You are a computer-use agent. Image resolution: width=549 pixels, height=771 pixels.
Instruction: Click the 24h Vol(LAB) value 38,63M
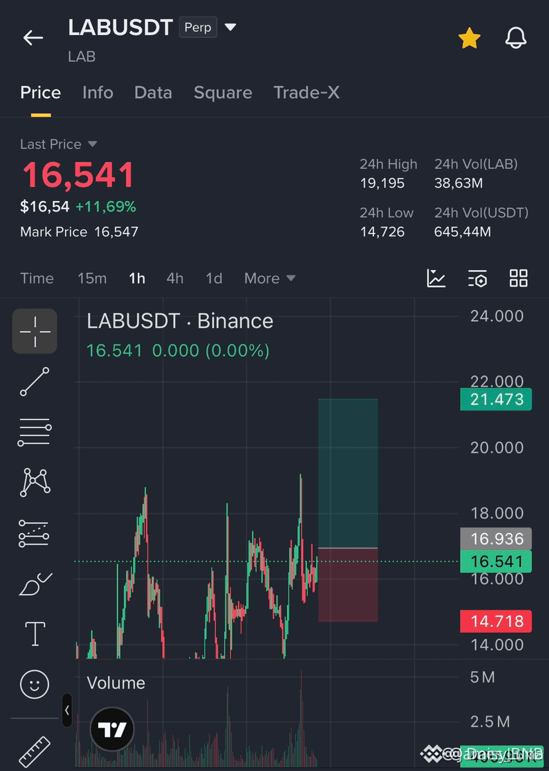(x=459, y=183)
